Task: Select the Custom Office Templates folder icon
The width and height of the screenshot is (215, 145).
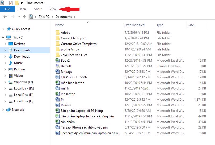Action: [58, 44]
